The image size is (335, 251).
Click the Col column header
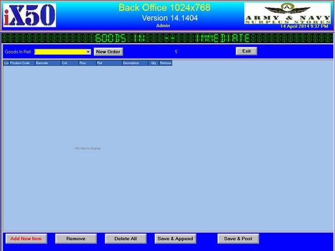click(69, 63)
